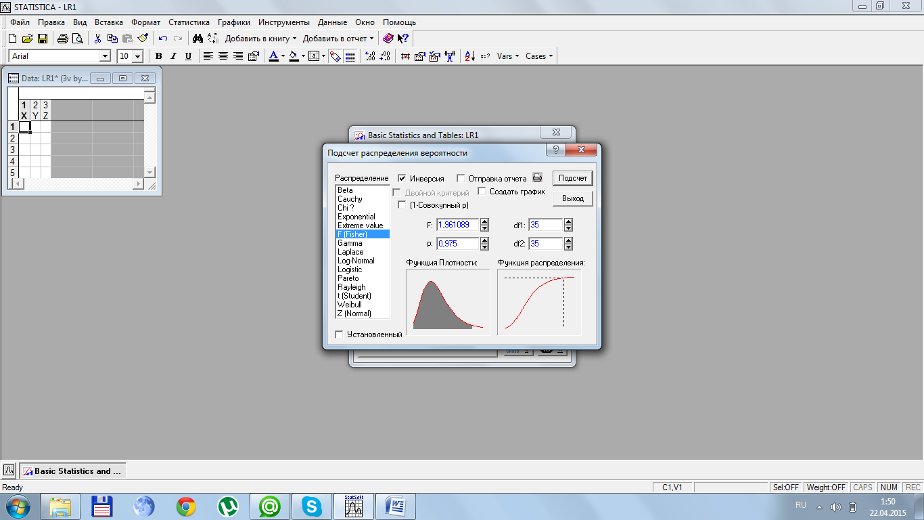Click the New document toolbar icon
Screen dimensions: 924x520
coord(12,39)
